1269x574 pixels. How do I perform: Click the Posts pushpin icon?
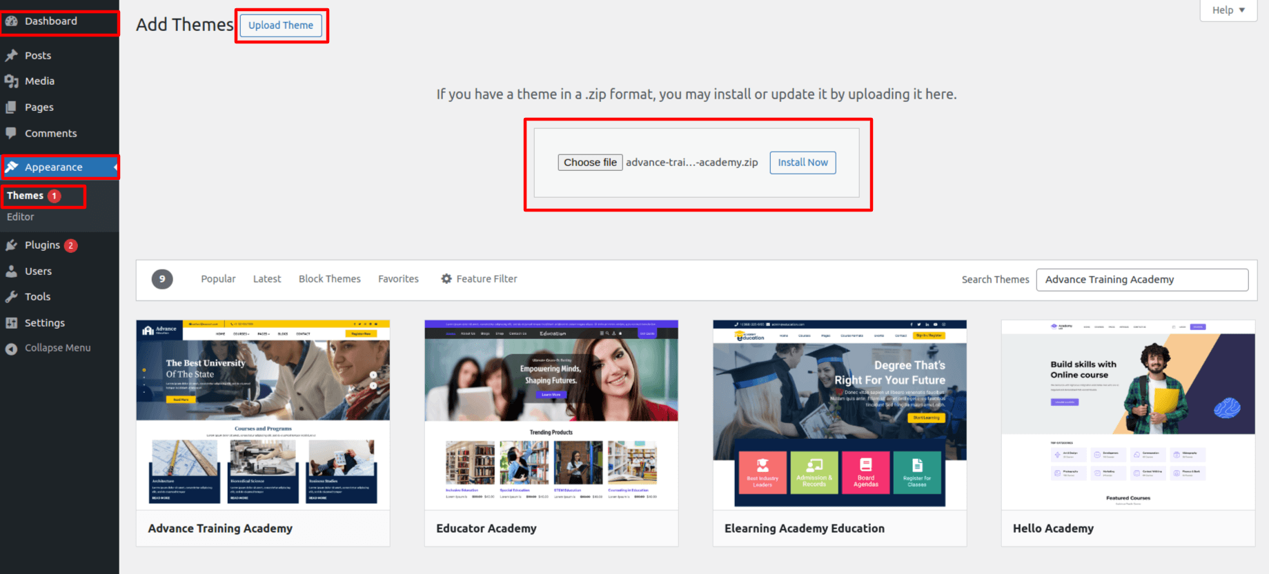tap(12, 55)
